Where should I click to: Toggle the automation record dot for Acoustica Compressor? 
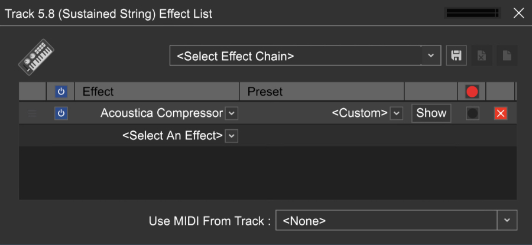click(472, 113)
